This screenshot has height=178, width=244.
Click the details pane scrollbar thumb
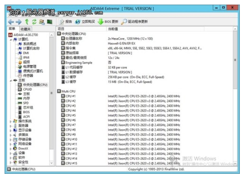235,60
